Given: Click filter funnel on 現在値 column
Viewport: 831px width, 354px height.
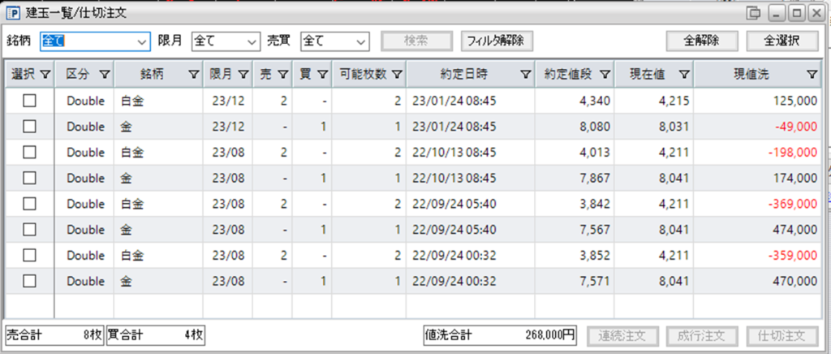Looking at the screenshot, I should 684,75.
